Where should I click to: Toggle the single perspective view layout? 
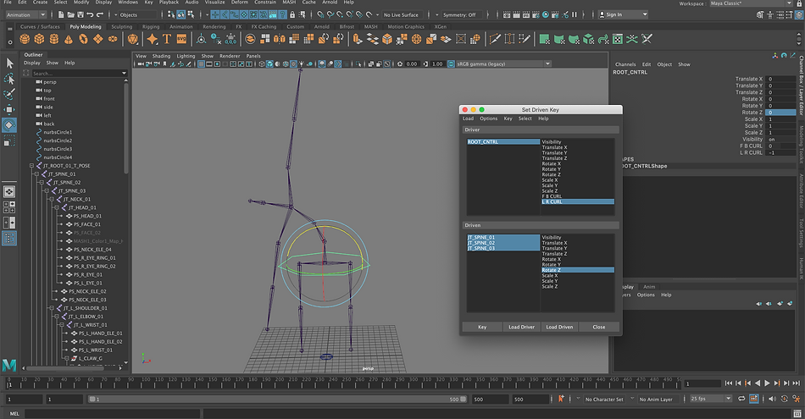[x=9, y=191]
